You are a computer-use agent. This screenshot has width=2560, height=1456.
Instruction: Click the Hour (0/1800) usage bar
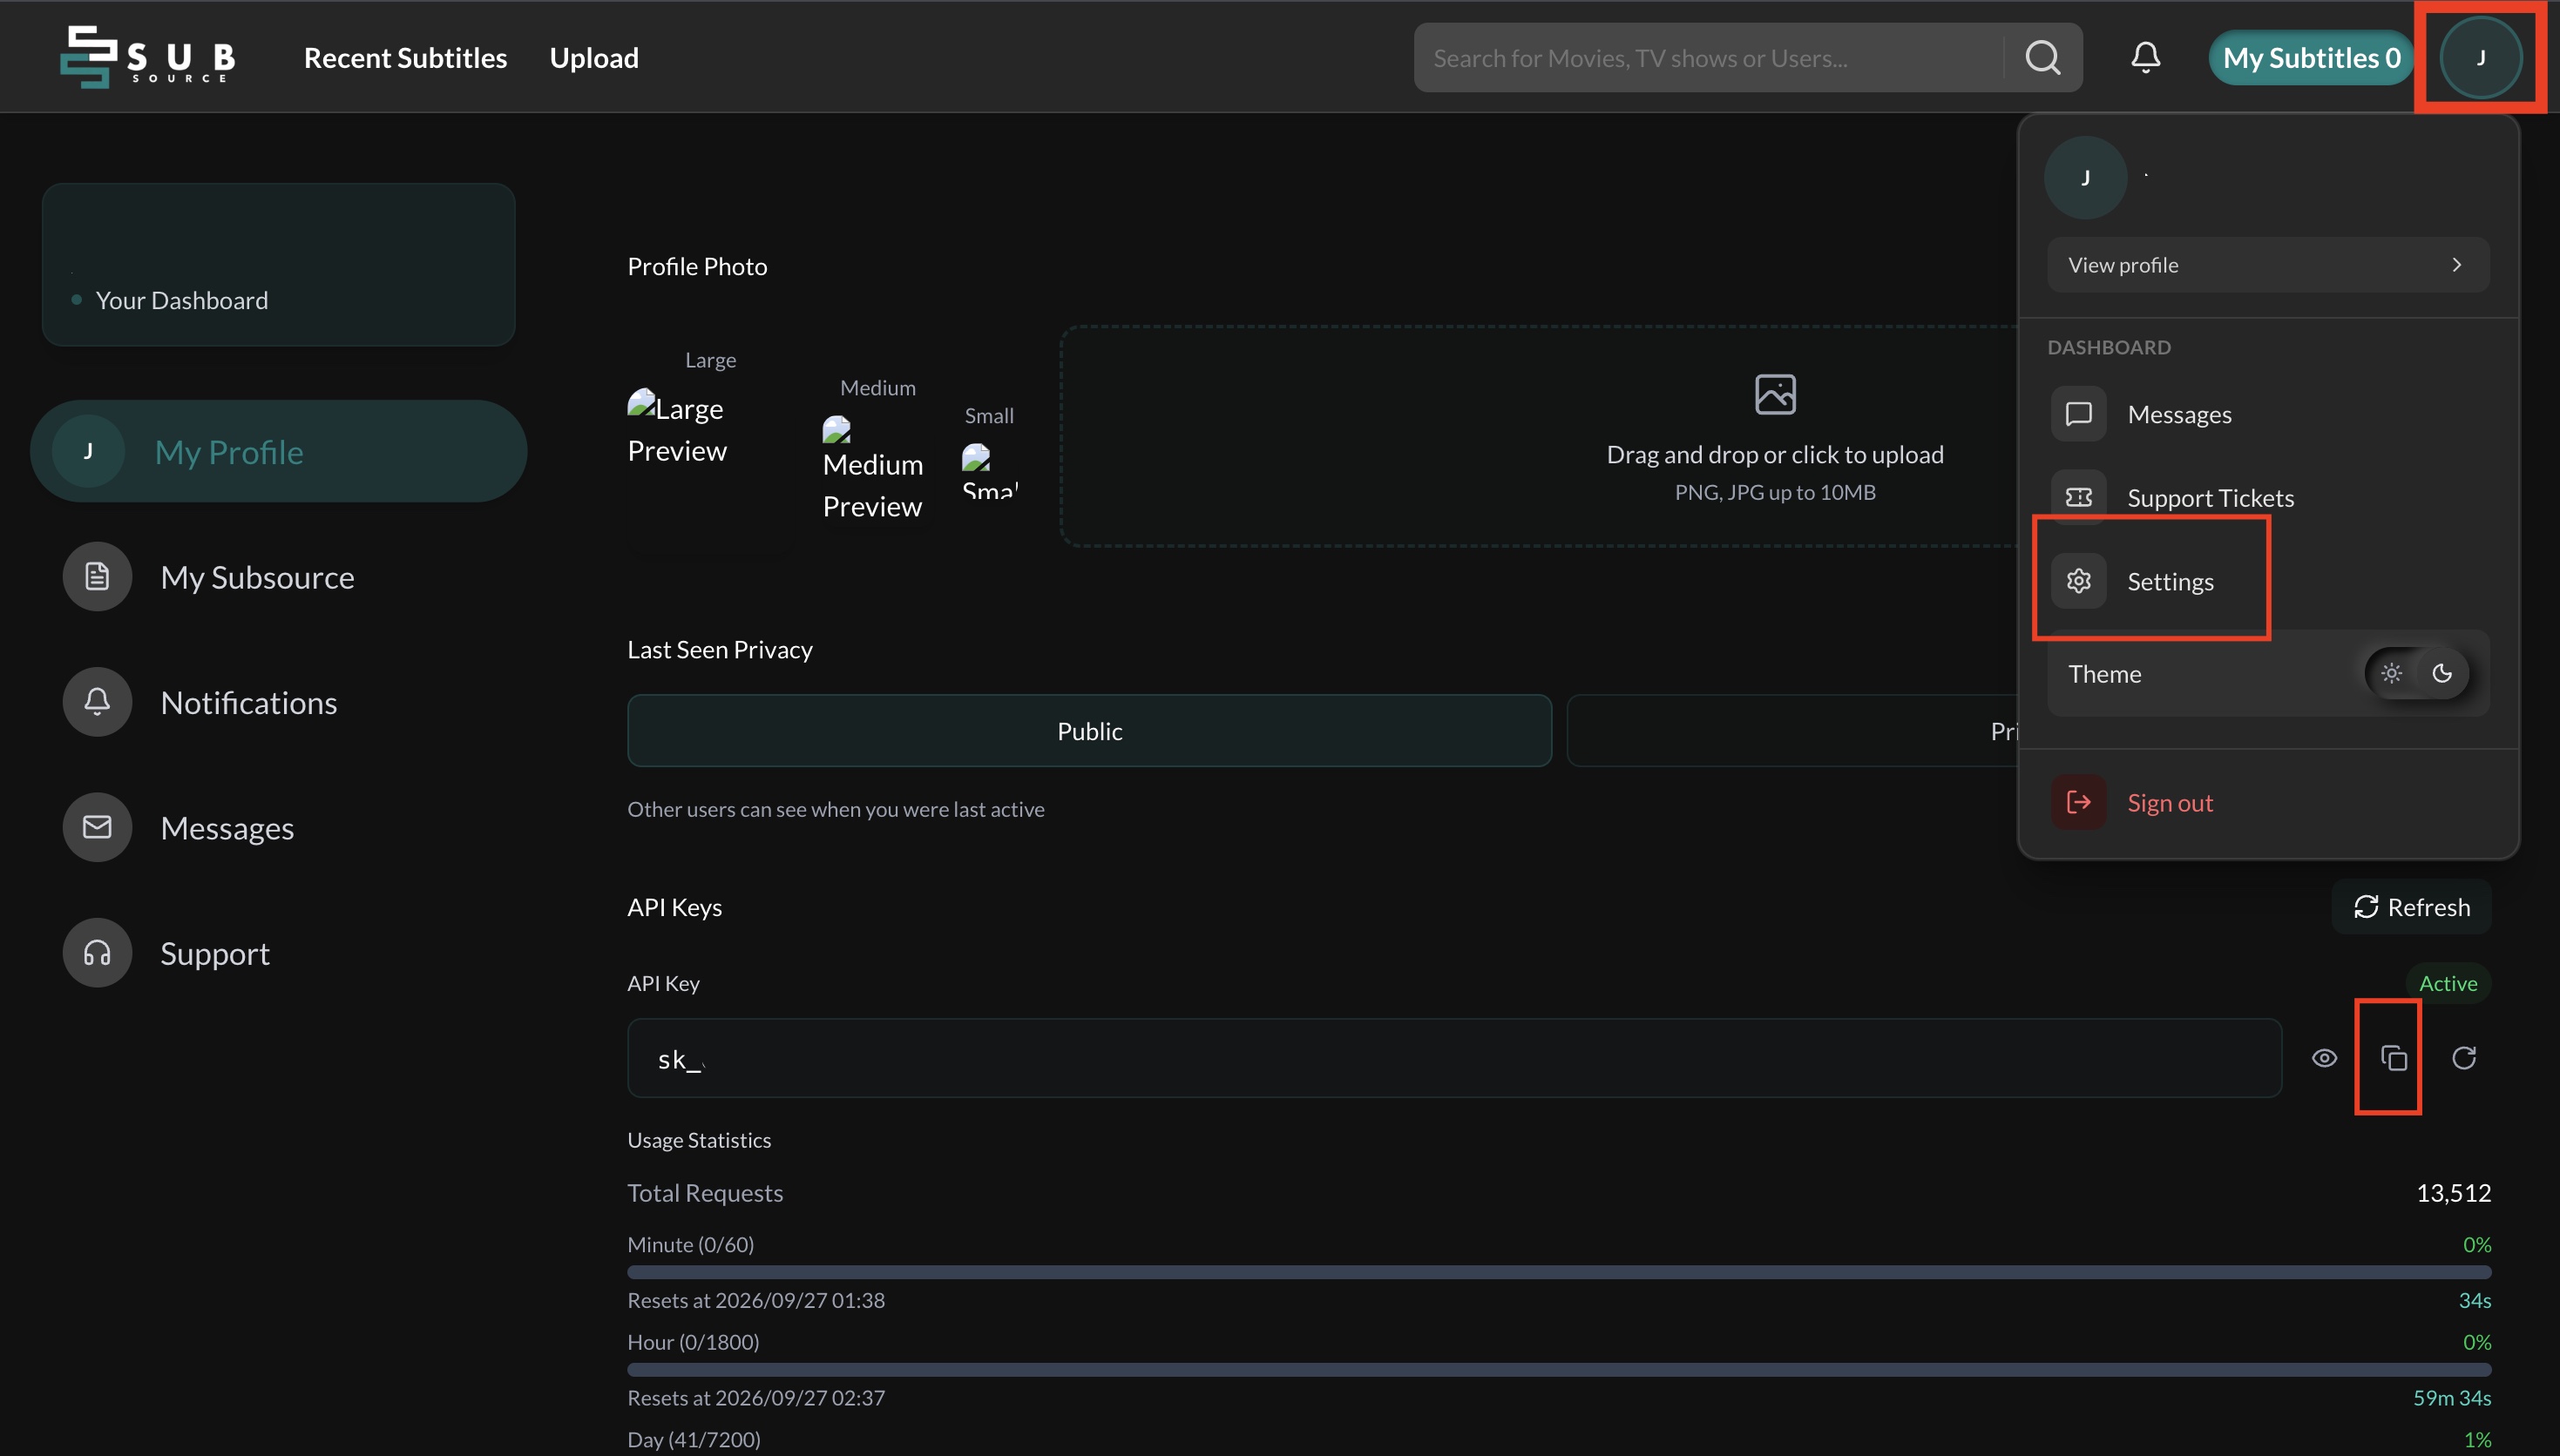1559,1369
